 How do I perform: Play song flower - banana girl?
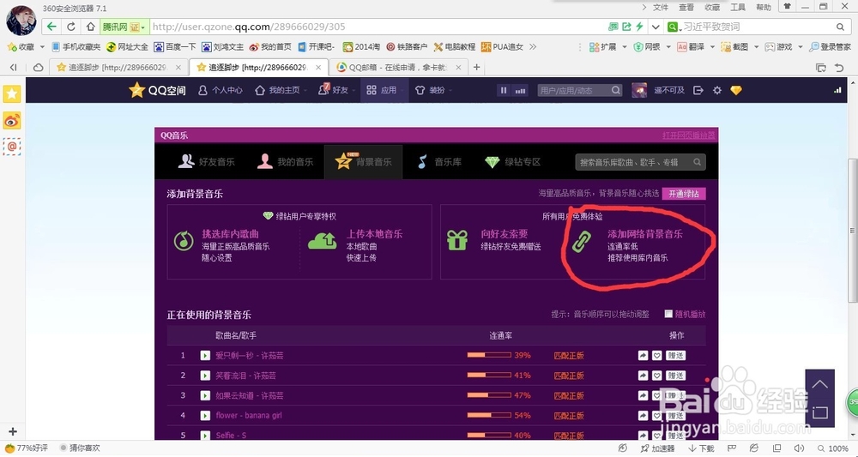pyautogui.click(x=205, y=416)
